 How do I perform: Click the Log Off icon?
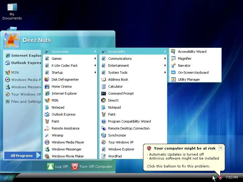(50, 167)
